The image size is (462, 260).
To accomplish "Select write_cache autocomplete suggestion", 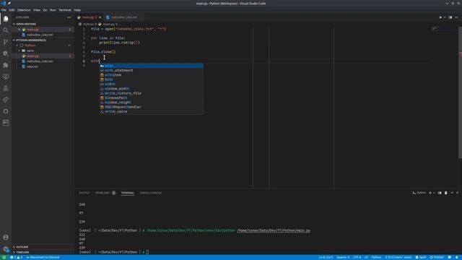I will pyautogui.click(x=151, y=112).
